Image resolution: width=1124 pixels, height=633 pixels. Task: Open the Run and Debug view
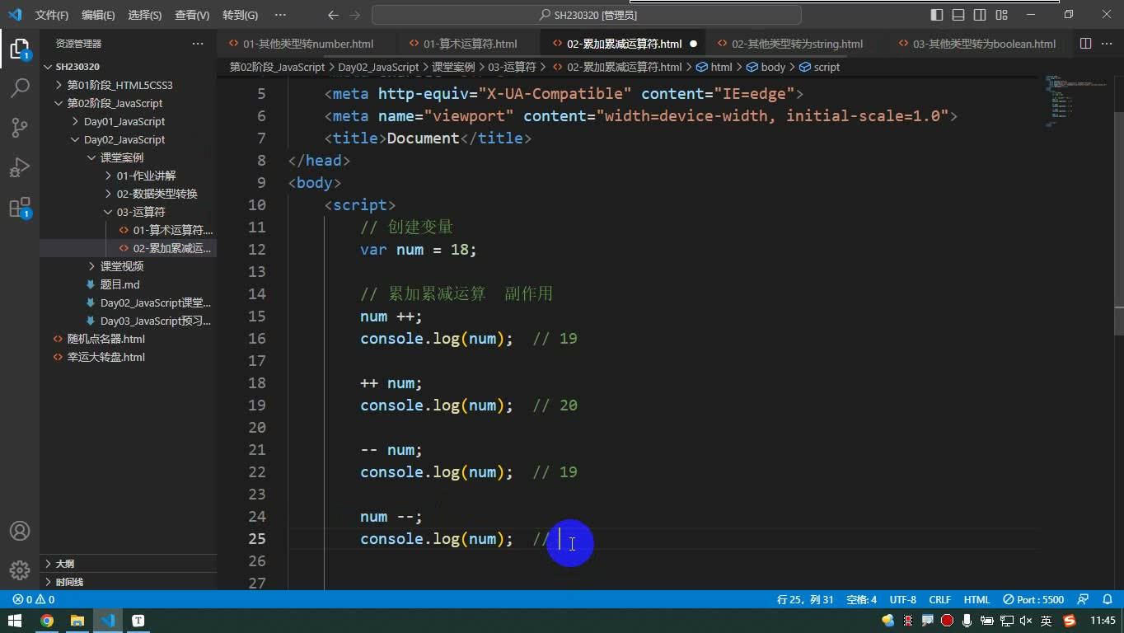[x=20, y=167]
